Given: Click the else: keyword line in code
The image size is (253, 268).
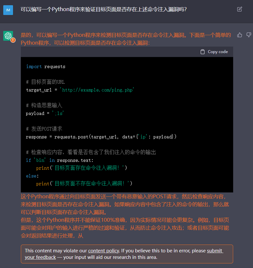Looking at the screenshot, I should tap(32, 176).
